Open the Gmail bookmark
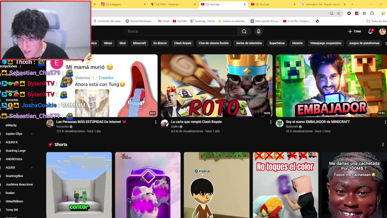The image size is (387, 218). [x=164, y=21]
